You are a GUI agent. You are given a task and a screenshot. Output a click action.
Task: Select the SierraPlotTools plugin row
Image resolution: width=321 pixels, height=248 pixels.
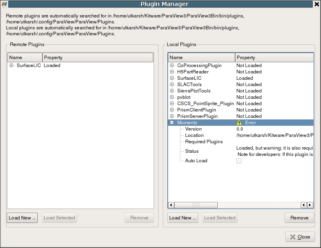[195, 91]
